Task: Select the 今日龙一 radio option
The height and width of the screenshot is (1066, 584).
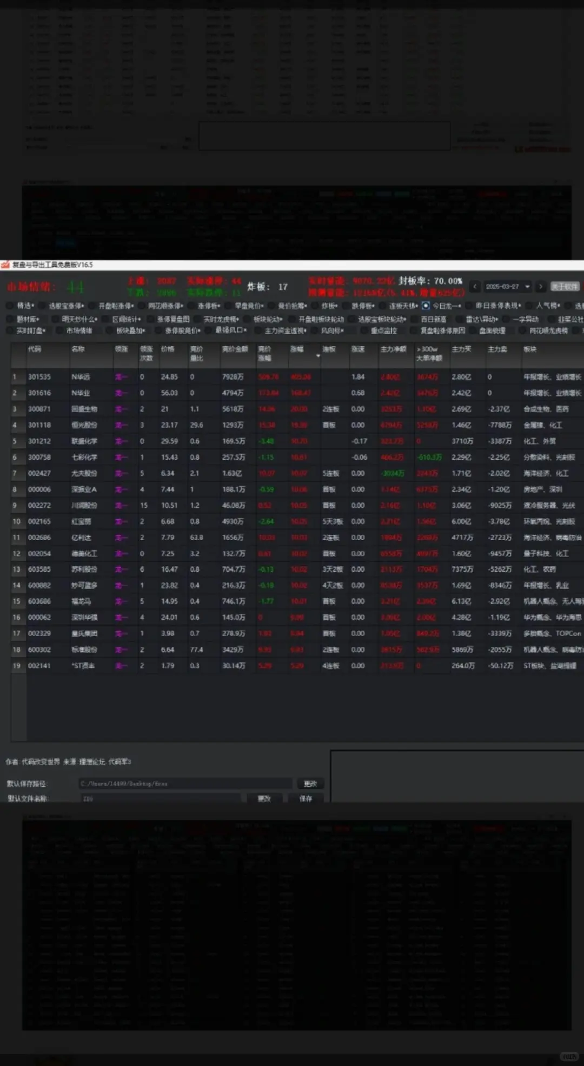Action: click(x=441, y=306)
